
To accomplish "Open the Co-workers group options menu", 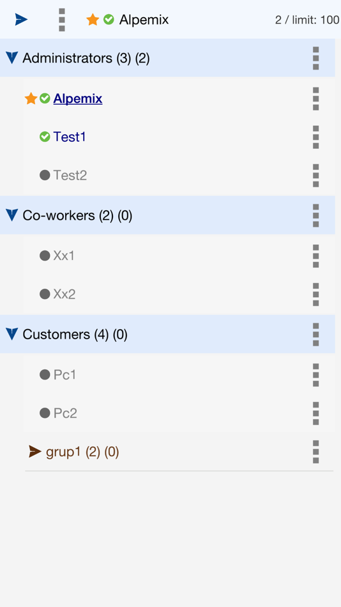I will [316, 215].
